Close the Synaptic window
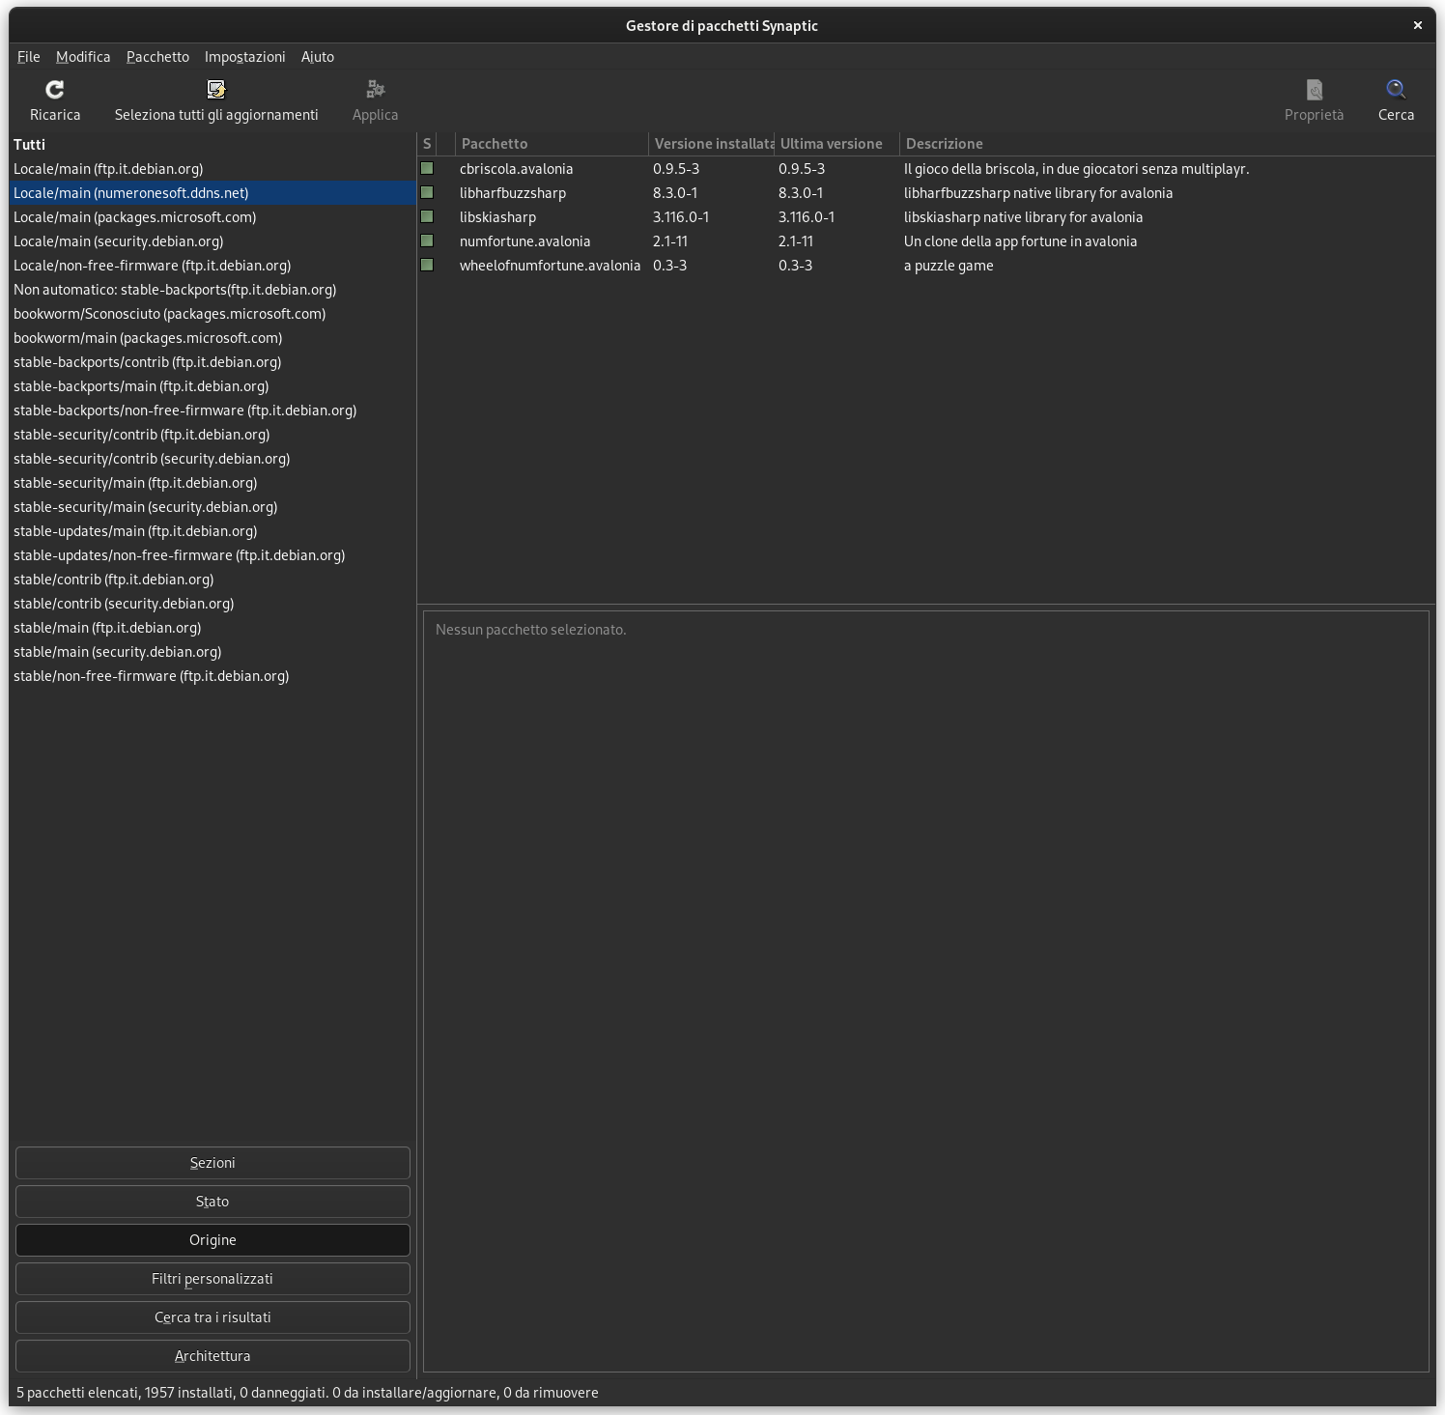 coord(1418,25)
